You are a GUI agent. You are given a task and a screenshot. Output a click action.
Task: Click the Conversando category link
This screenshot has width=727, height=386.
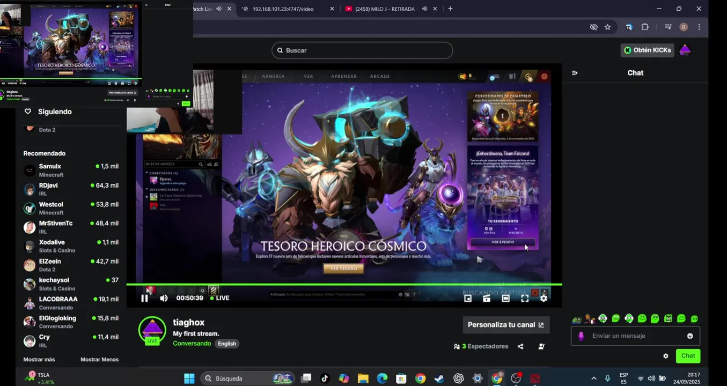pyautogui.click(x=192, y=344)
